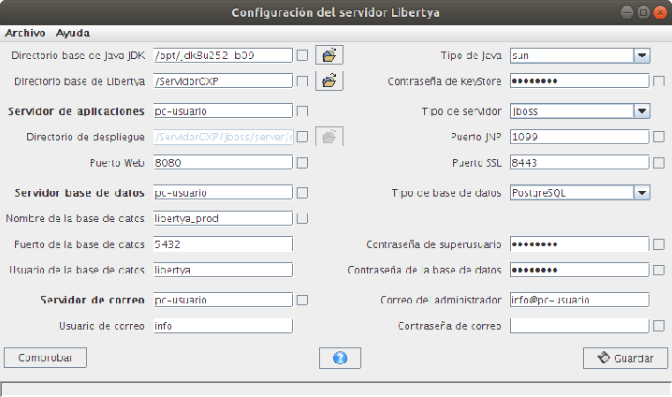672x397 pixels.
Task: Click the Guardar save button
Action: point(625,358)
